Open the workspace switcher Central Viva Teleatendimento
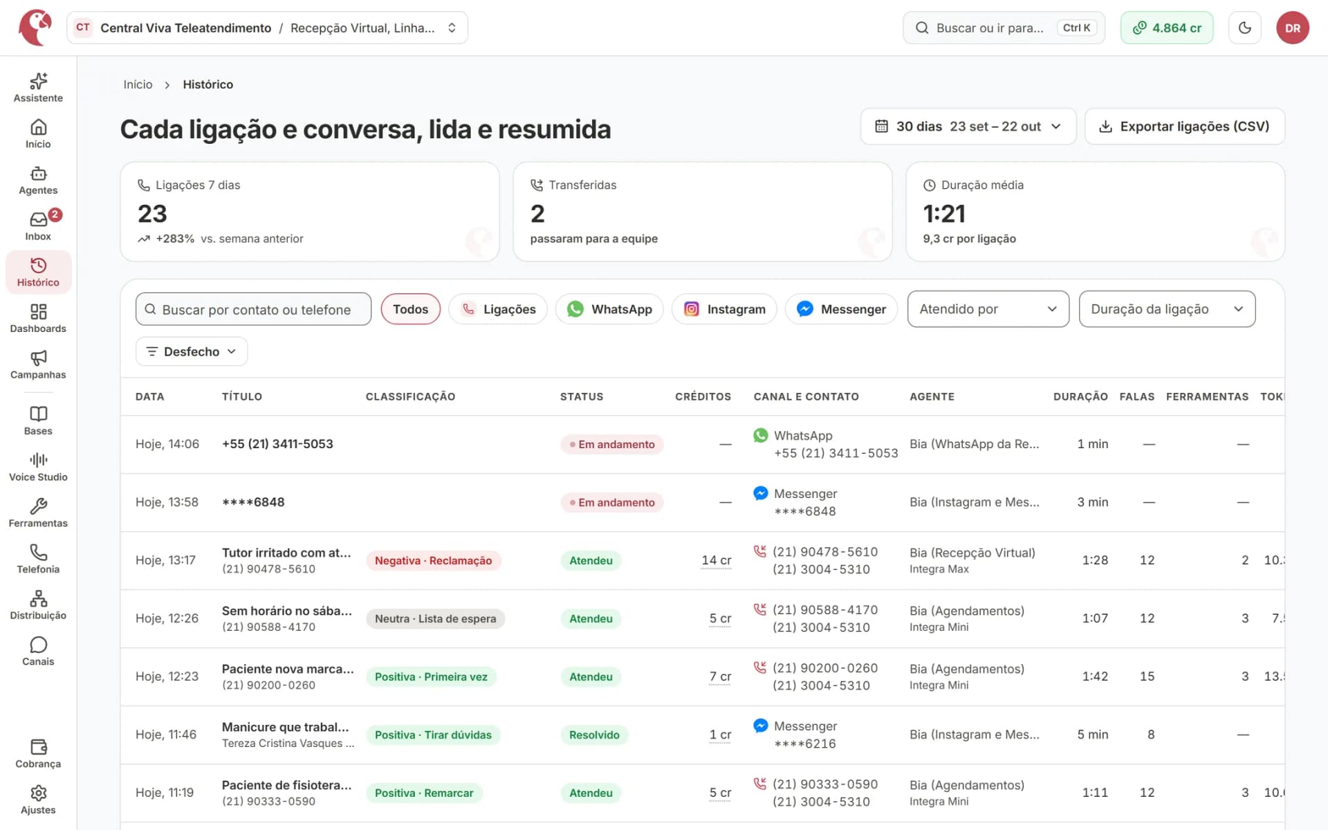1328x830 pixels. coord(267,28)
